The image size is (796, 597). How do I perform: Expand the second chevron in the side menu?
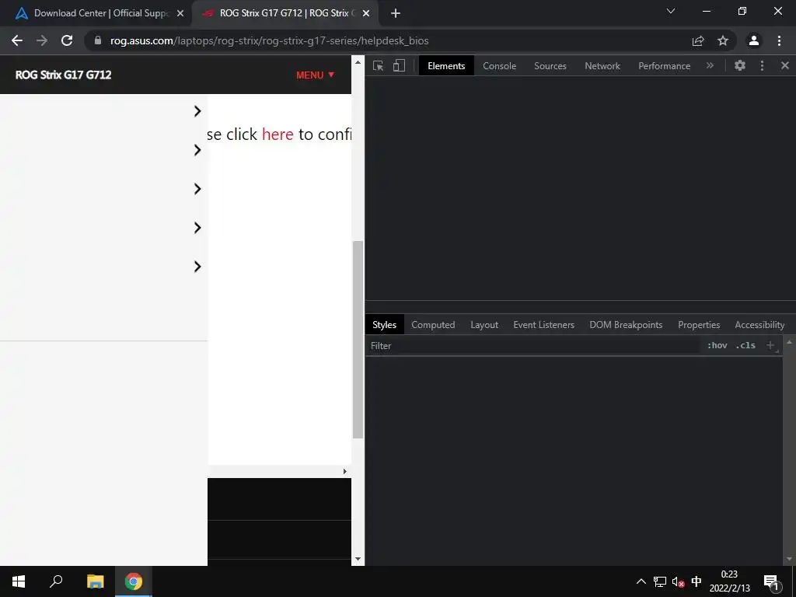[197, 150]
